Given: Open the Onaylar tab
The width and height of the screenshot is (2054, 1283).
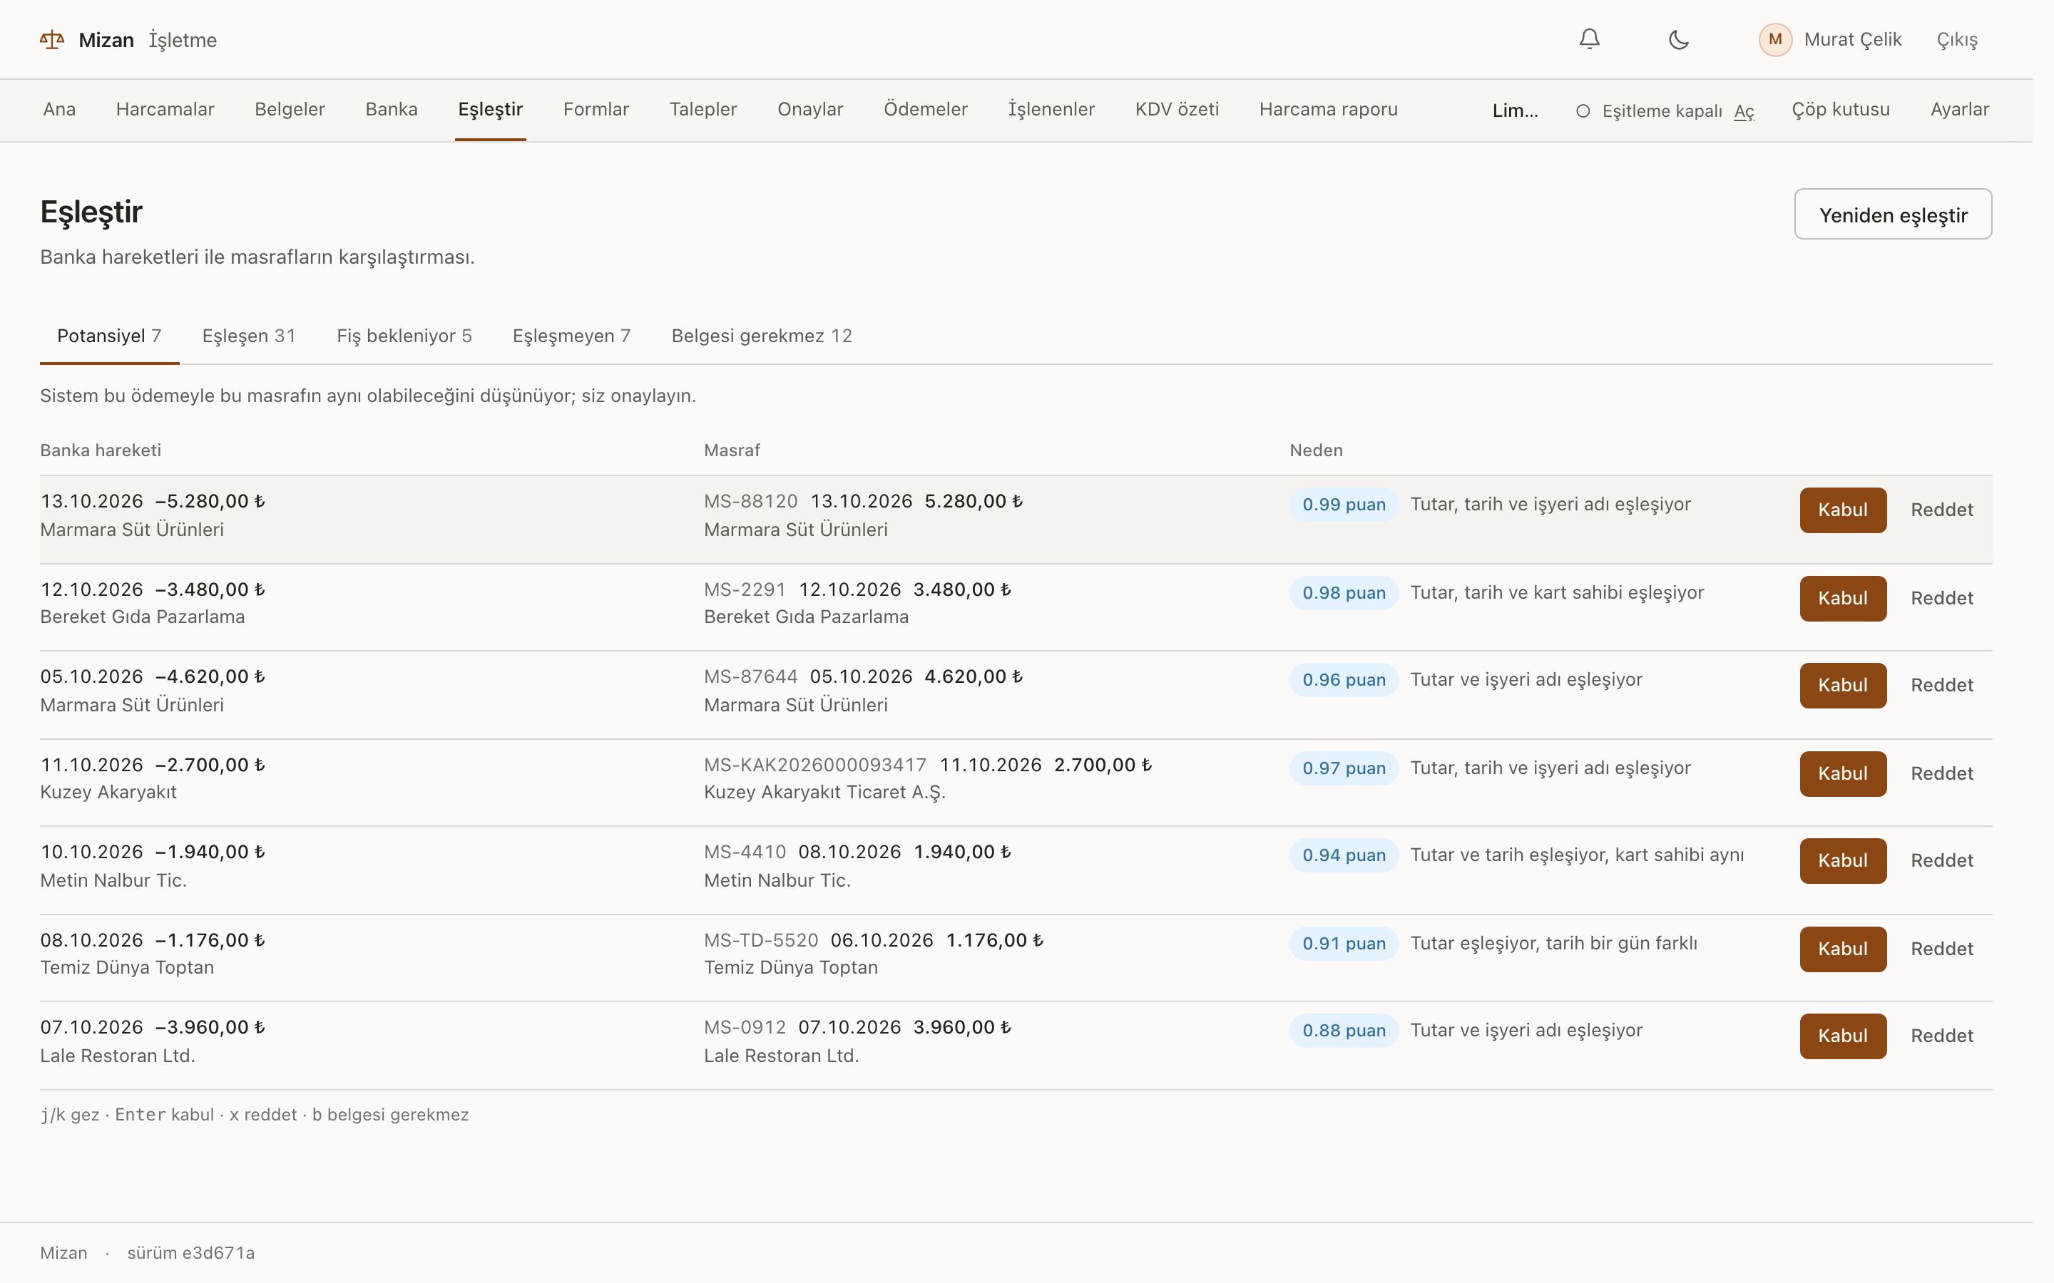Looking at the screenshot, I should coord(809,110).
